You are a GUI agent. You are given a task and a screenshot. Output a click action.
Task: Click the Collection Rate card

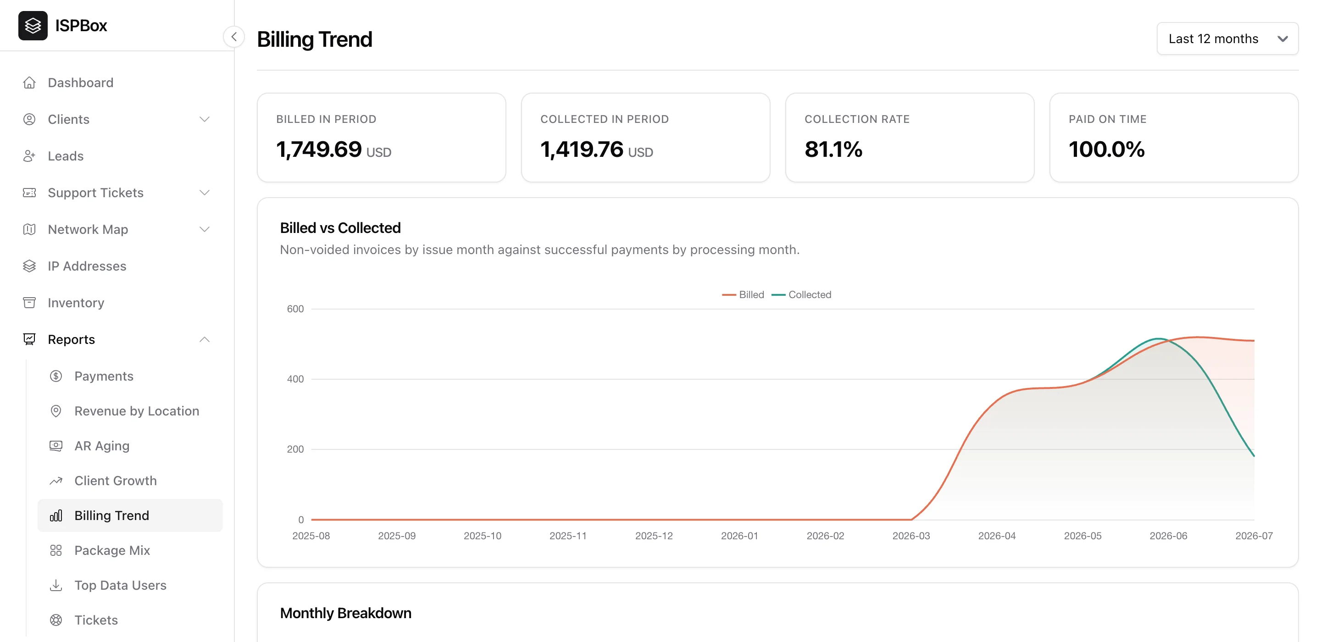910,138
